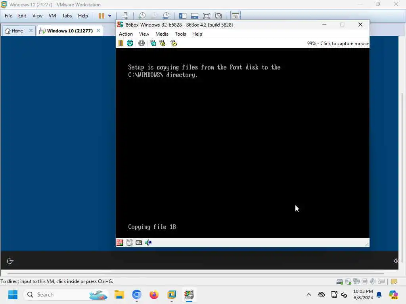Click hard disk icon in 86Box status bar
Viewport: 406px width, 304px height.
tap(139, 243)
